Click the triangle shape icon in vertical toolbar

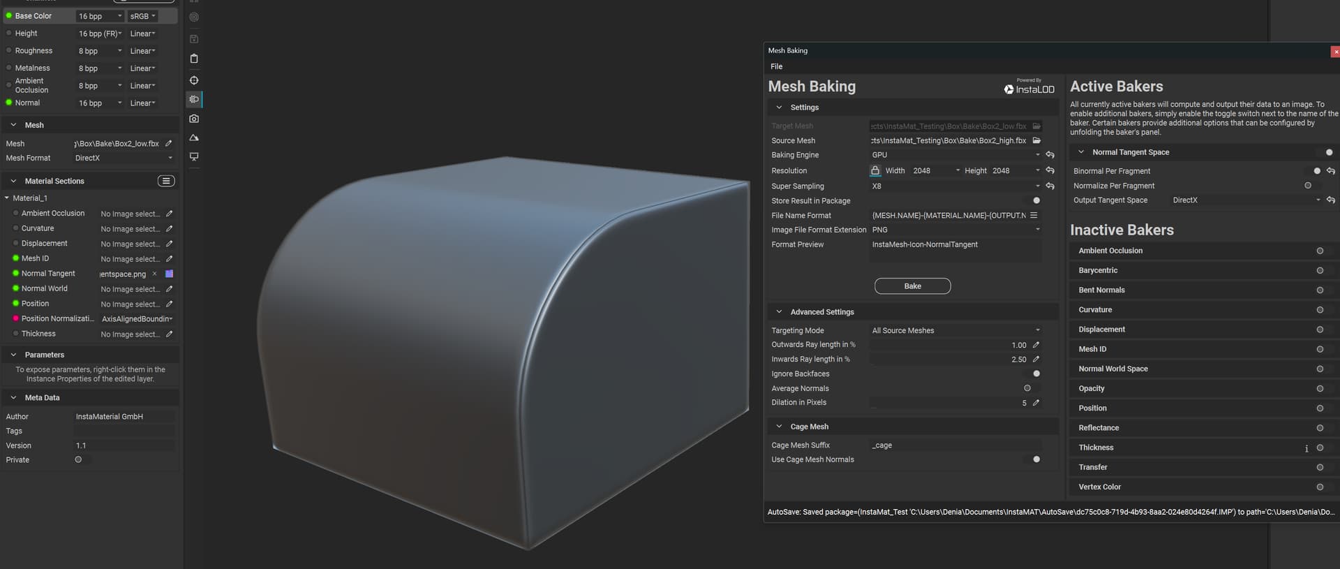pos(194,138)
